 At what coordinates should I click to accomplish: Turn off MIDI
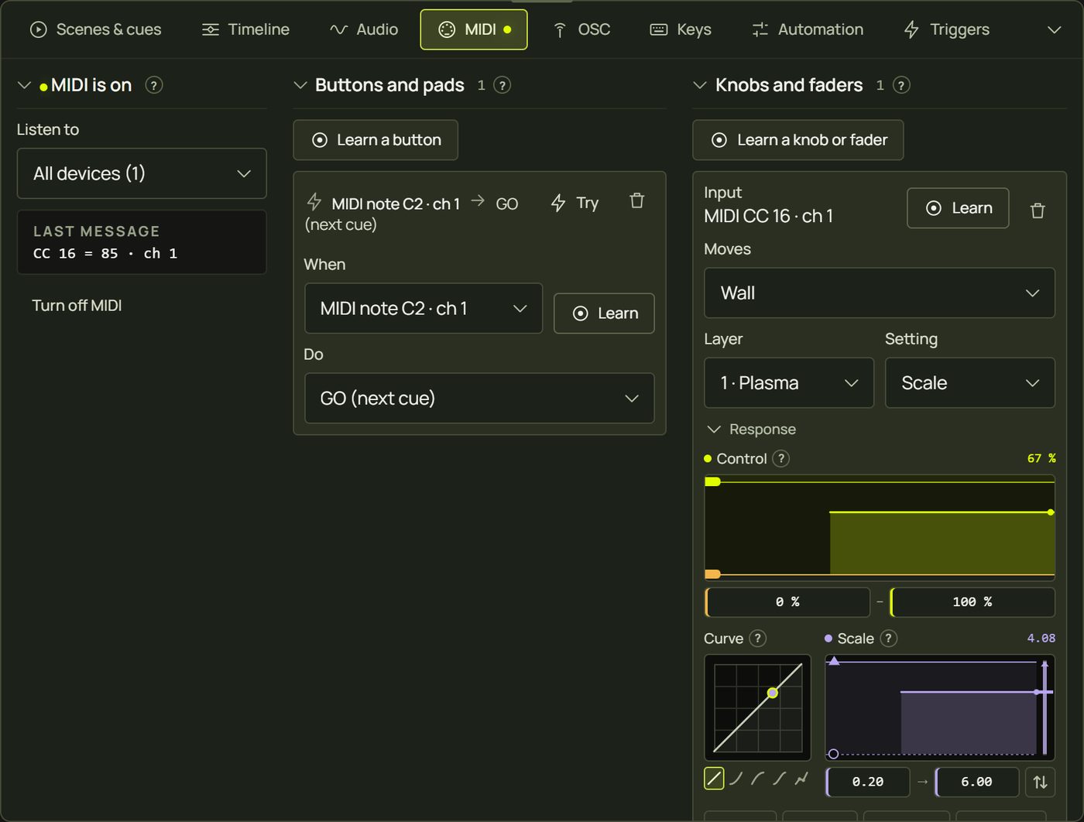coord(77,306)
